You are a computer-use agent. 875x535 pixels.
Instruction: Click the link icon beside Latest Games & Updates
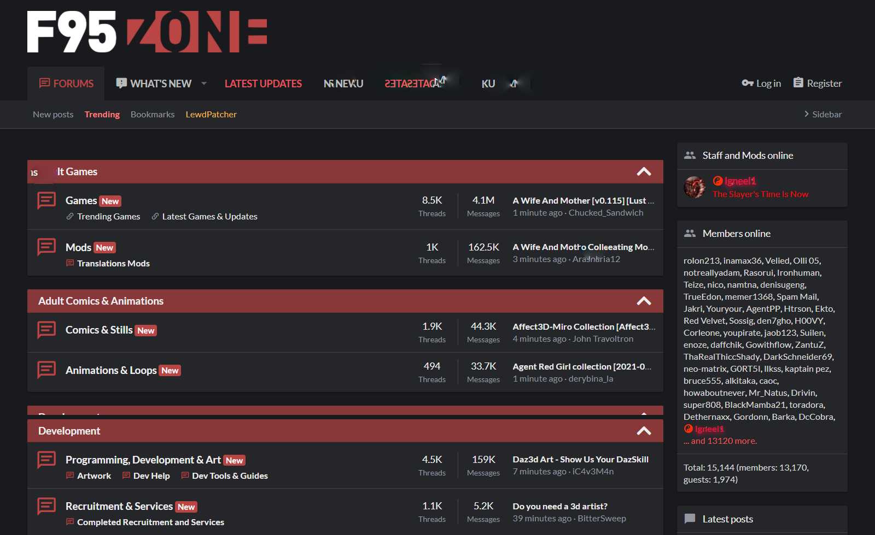tap(155, 216)
